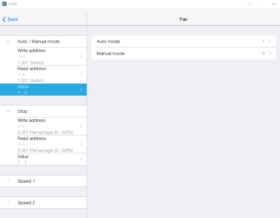Expand the Speed 1 section
Image resolution: width=280 pixels, height=218 pixels.
8,181
